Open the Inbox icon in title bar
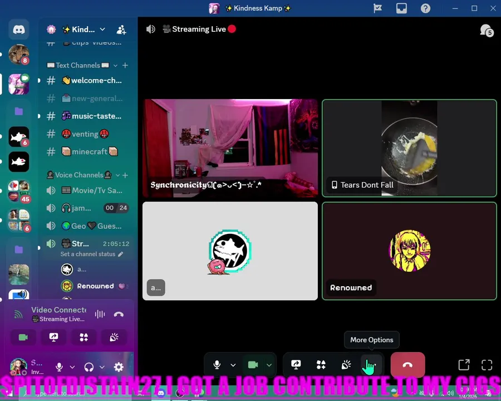Image resolution: width=501 pixels, height=401 pixels. (x=401, y=8)
